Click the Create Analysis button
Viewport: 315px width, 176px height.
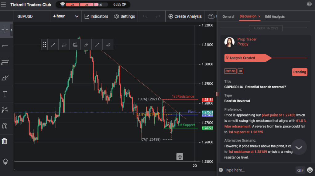pyautogui.click(x=185, y=16)
